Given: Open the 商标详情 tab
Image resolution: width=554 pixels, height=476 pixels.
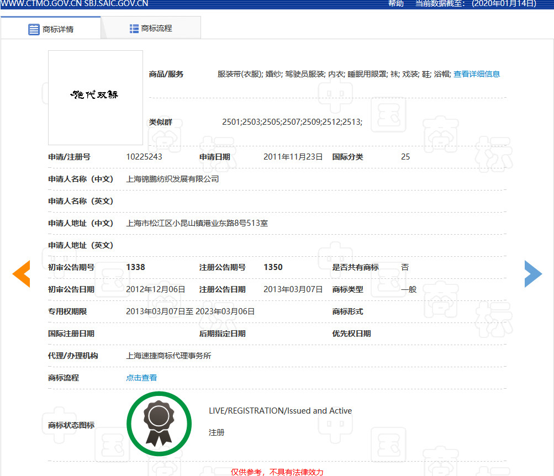Looking at the screenshot, I should tap(51, 28).
